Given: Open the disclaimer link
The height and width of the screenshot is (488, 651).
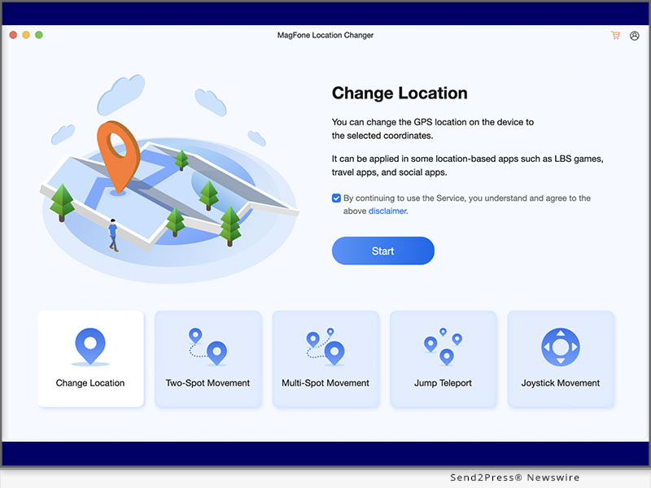Looking at the screenshot, I should click(x=387, y=211).
